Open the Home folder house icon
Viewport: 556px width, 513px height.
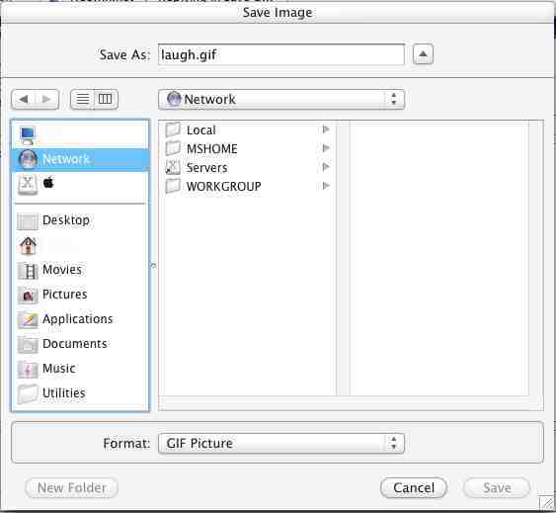(28, 245)
